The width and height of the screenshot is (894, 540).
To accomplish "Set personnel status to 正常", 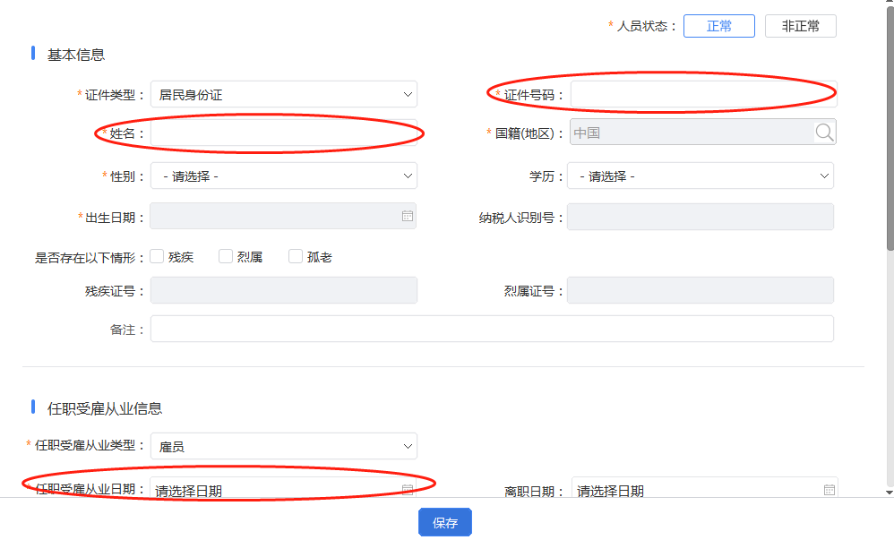I will click(x=719, y=26).
